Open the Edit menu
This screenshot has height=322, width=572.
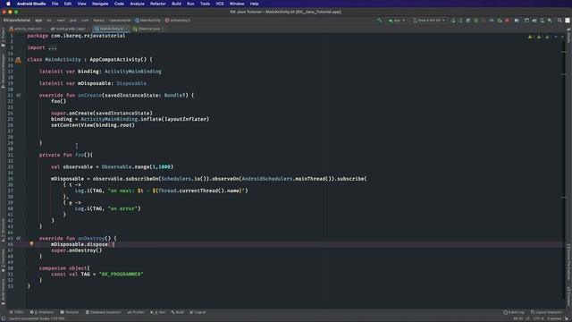click(68, 4)
